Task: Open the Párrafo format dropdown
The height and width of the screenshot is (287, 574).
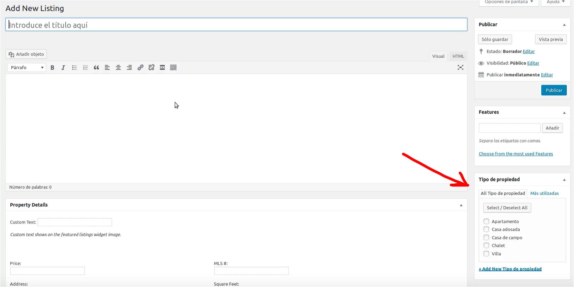Action: [27, 68]
